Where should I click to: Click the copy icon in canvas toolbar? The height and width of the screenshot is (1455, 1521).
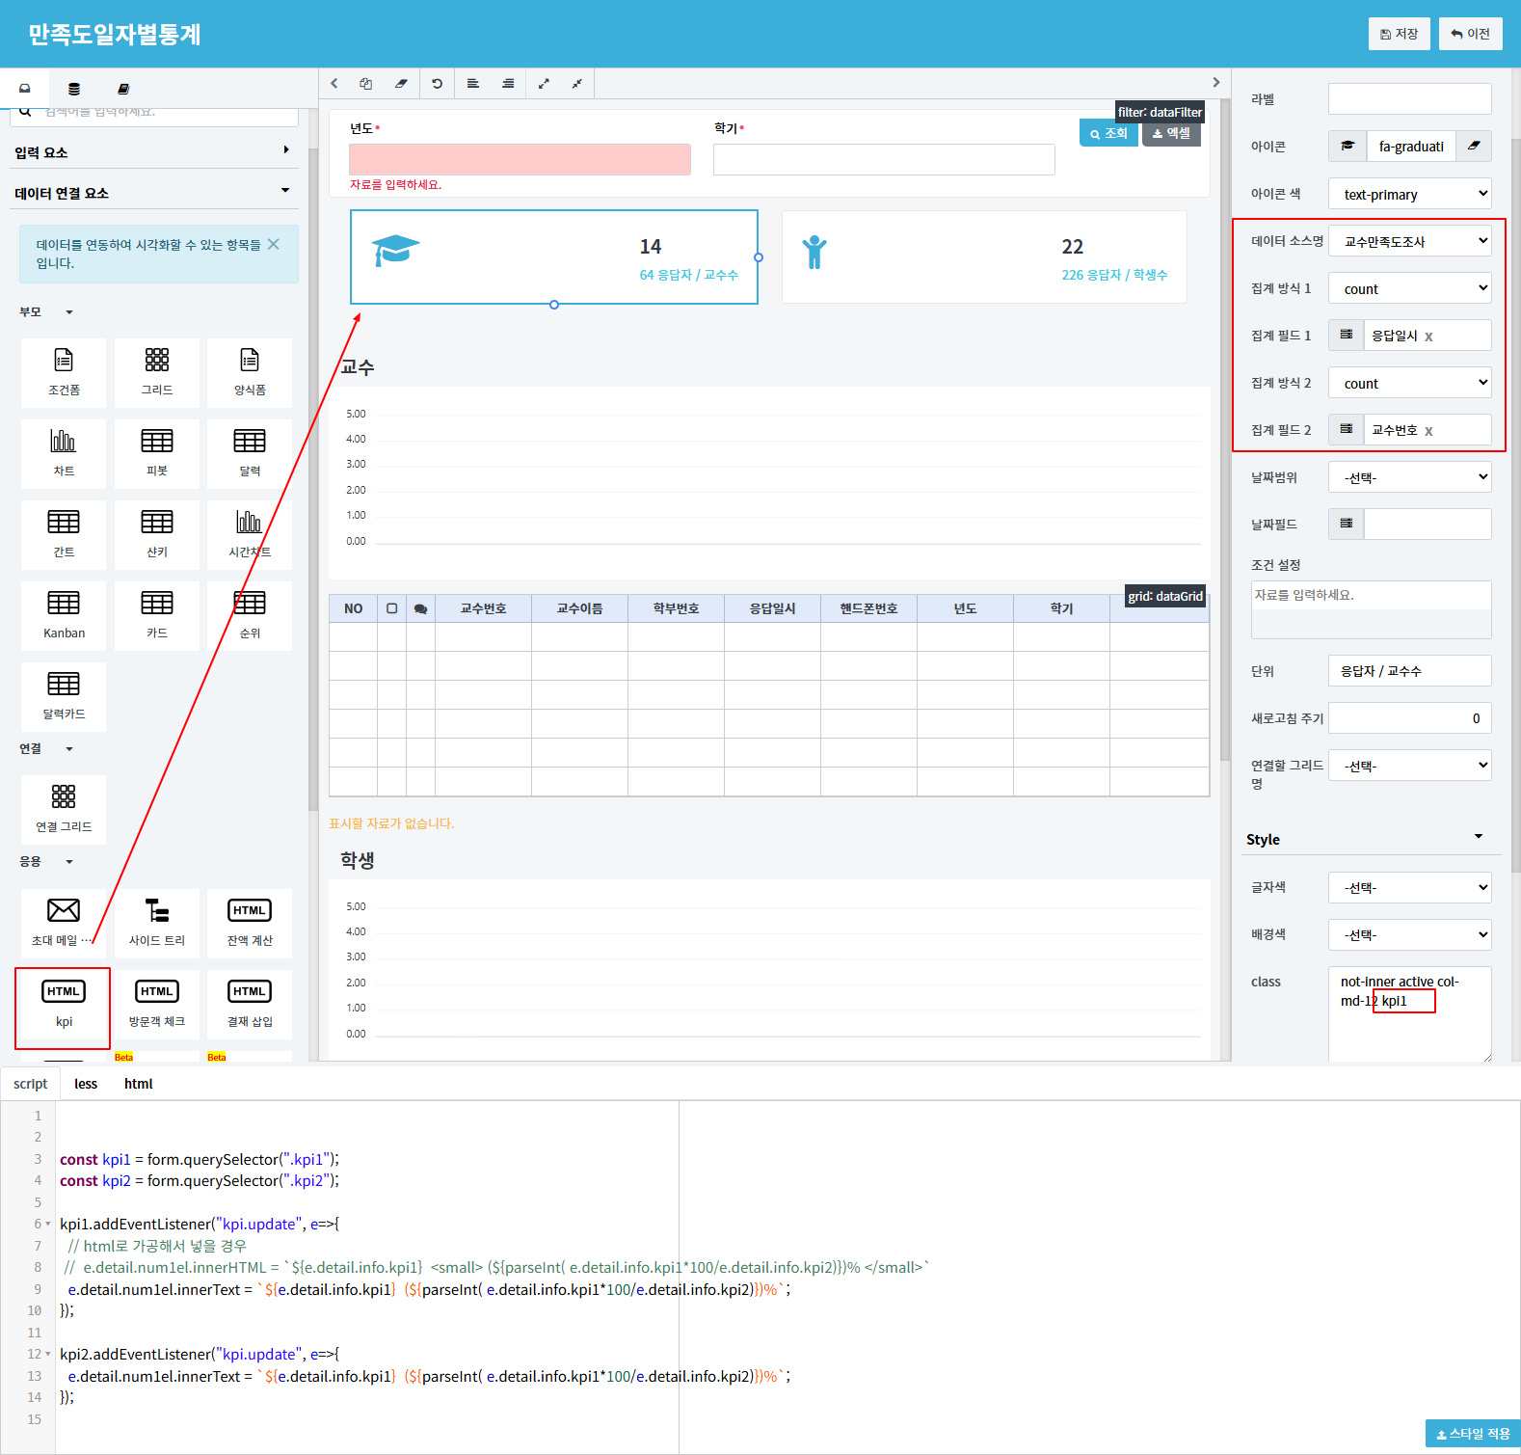(366, 84)
